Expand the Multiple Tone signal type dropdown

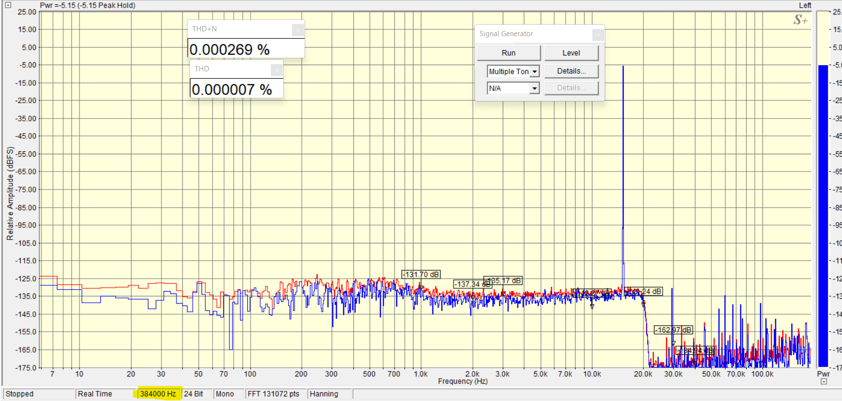pyautogui.click(x=535, y=72)
